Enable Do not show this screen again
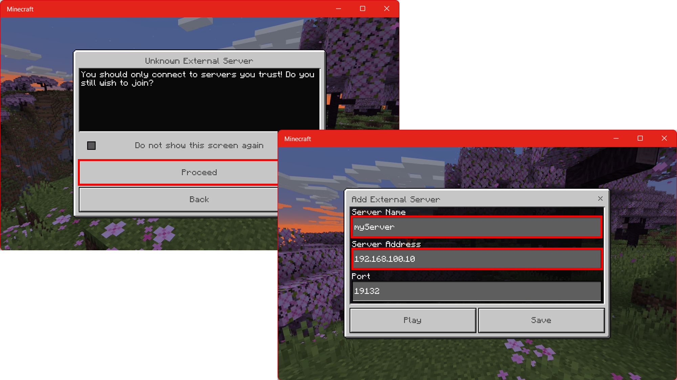677x380 pixels. point(91,145)
